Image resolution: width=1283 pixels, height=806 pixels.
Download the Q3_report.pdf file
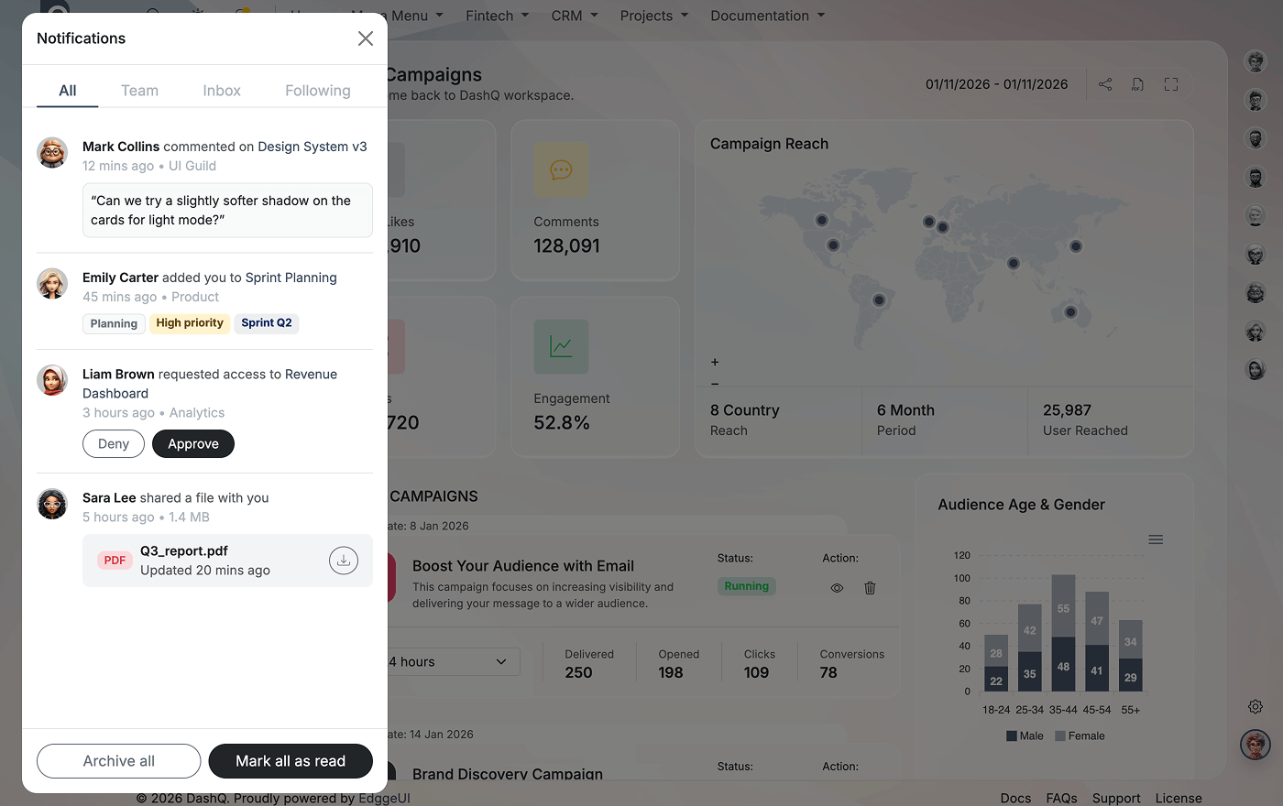(343, 560)
